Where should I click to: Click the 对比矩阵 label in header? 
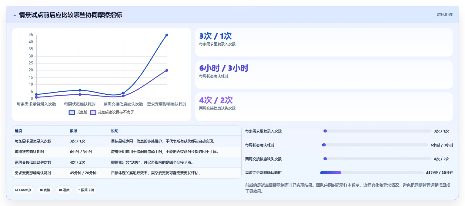444,15
